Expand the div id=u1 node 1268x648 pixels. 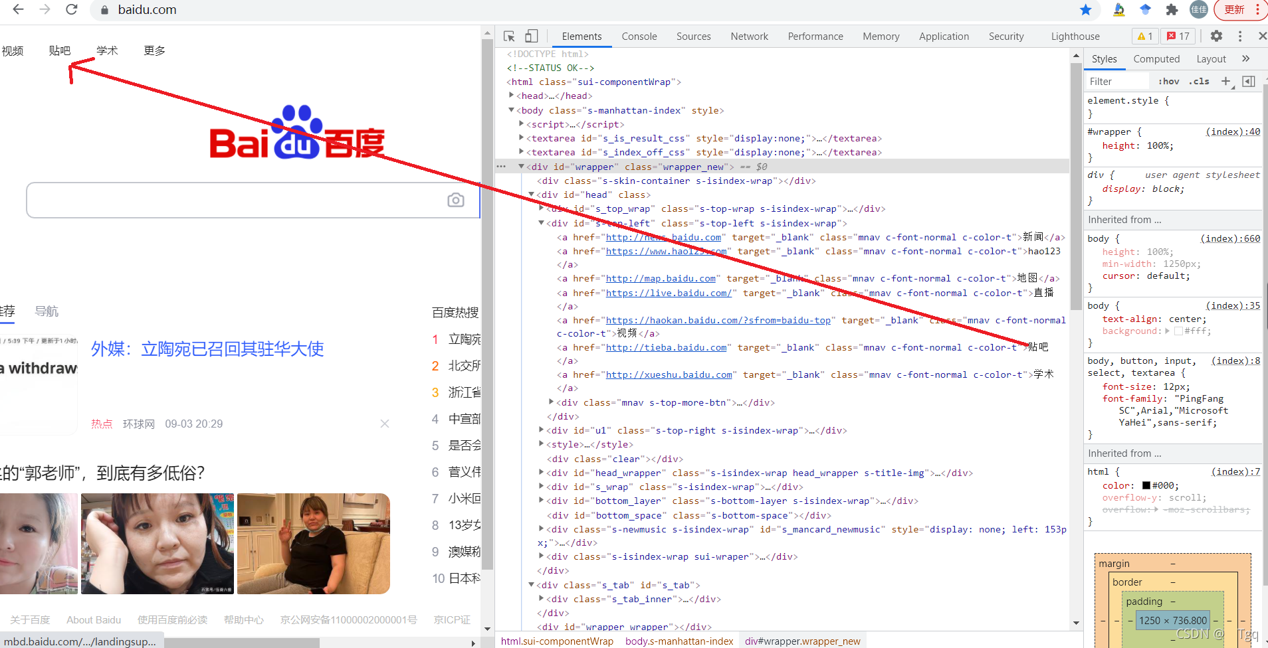pyautogui.click(x=541, y=430)
